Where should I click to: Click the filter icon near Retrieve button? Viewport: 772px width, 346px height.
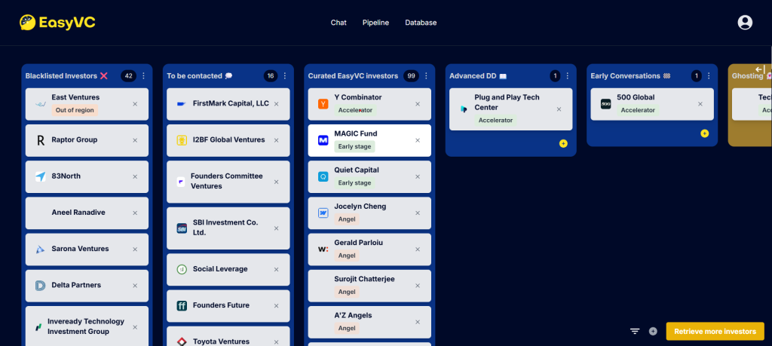tap(635, 331)
